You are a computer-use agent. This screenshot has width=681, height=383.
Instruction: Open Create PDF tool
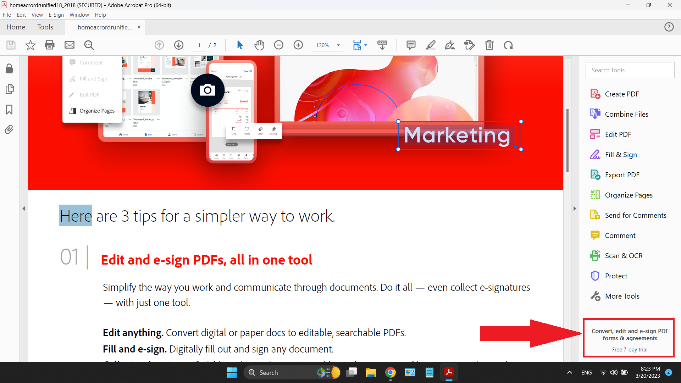(615, 94)
